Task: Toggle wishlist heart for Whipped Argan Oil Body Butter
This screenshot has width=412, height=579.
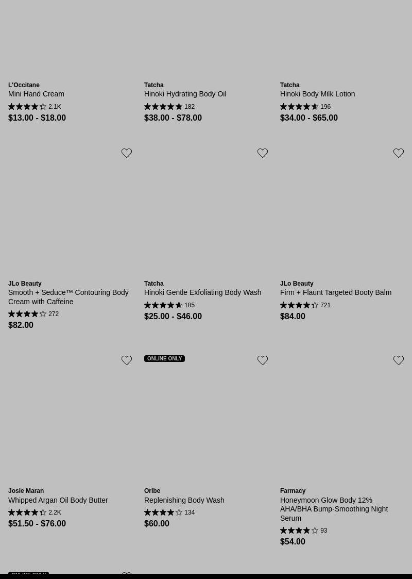Action: click(x=127, y=360)
